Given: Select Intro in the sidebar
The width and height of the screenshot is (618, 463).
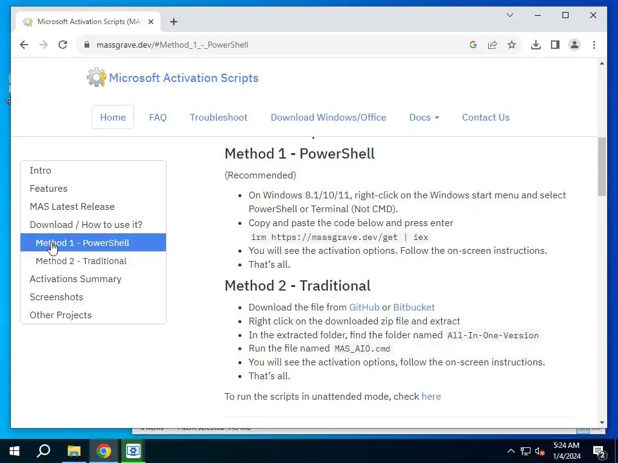Looking at the screenshot, I should tap(93, 170).
